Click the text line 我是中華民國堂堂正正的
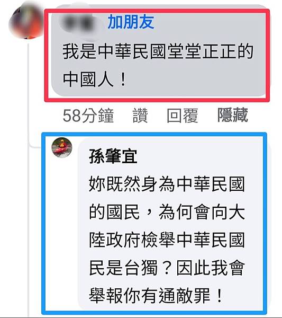Viewport: 282px width, 318px height. pos(158,52)
